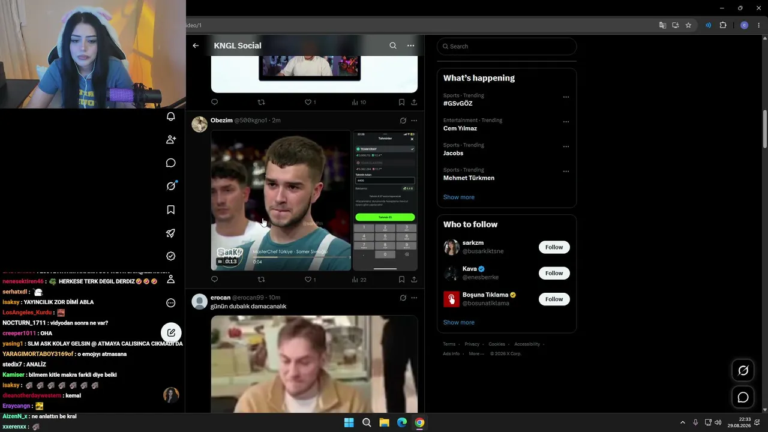Open options for Mehmet Türkmen trend

[566, 172]
